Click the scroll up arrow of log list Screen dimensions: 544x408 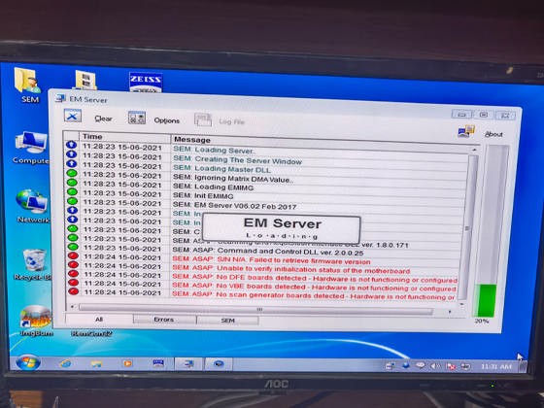point(474,150)
